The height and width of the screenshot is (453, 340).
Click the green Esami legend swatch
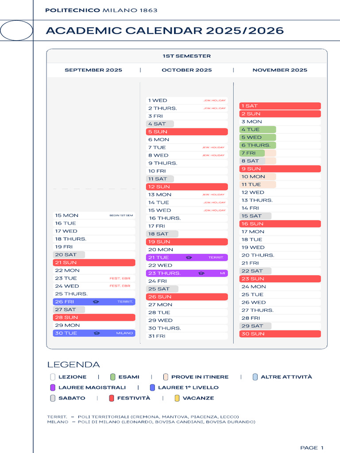coord(113,377)
